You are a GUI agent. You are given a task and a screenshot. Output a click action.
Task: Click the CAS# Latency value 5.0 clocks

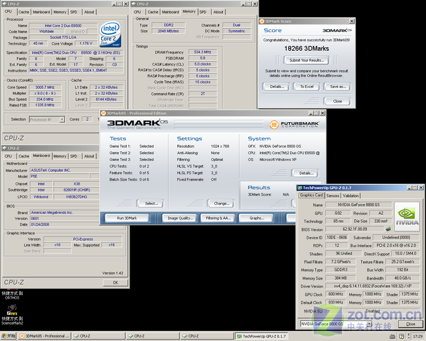[x=203, y=64]
